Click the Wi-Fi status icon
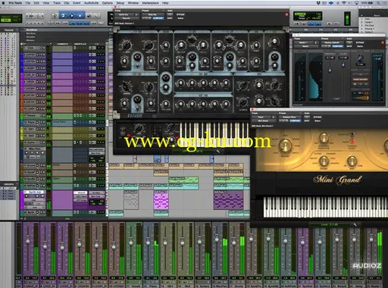 coord(344,3)
